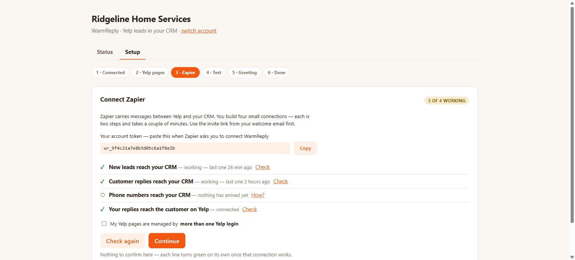Open step 5 · Greeting
The image size is (575, 260).
point(244,73)
